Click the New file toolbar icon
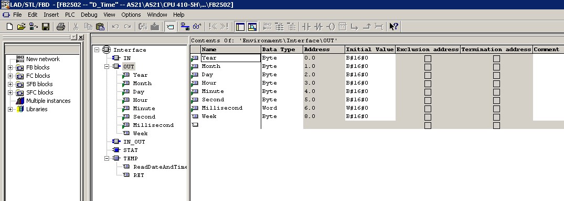 pos(10,27)
